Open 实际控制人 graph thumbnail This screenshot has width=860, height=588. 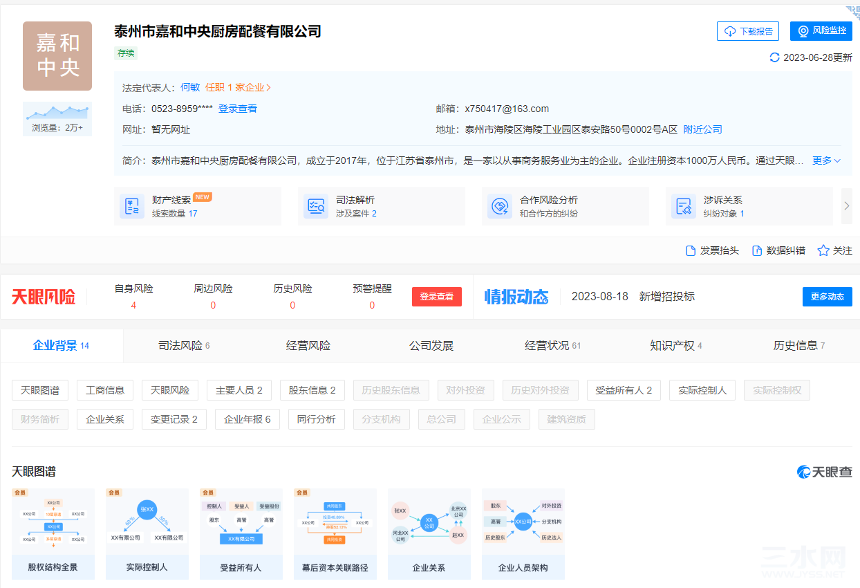(147, 534)
